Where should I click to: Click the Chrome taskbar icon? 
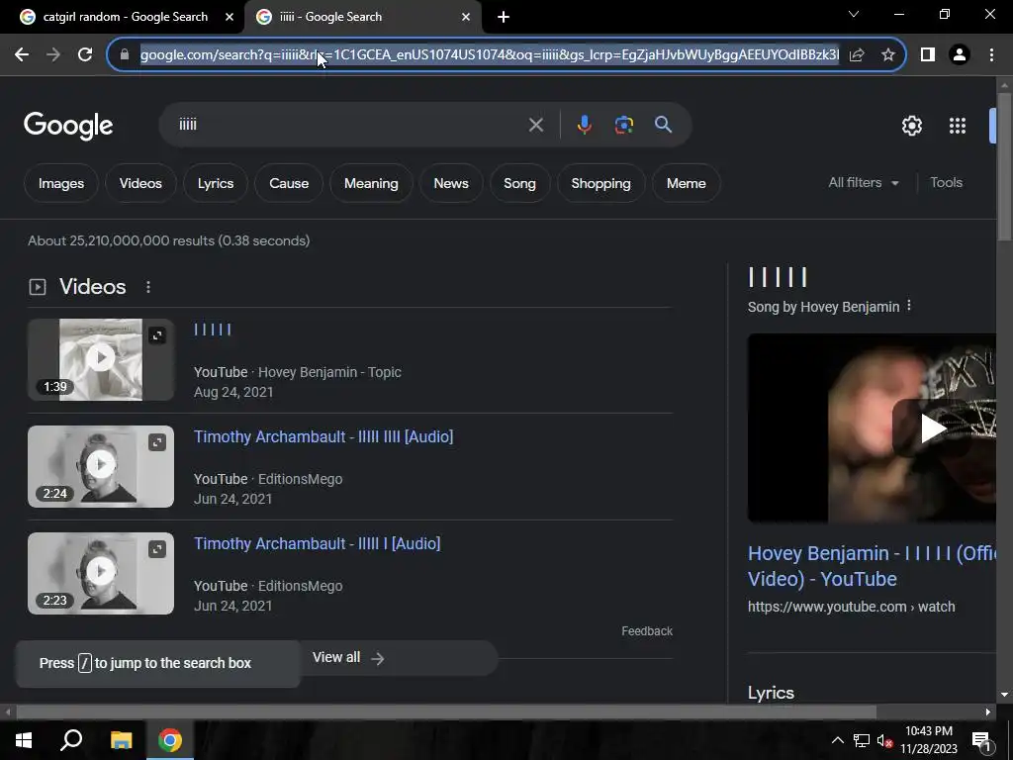point(170,740)
